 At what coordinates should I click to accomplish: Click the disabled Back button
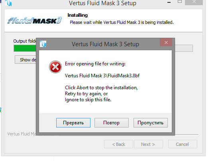[x=118, y=144]
